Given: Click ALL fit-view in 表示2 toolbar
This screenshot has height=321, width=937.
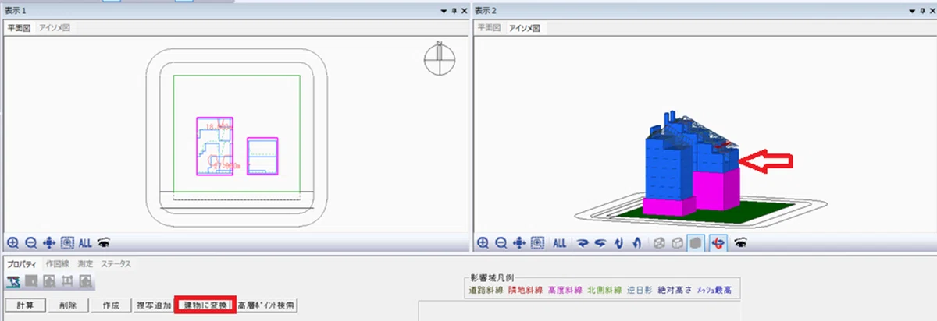Looking at the screenshot, I should tap(559, 242).
